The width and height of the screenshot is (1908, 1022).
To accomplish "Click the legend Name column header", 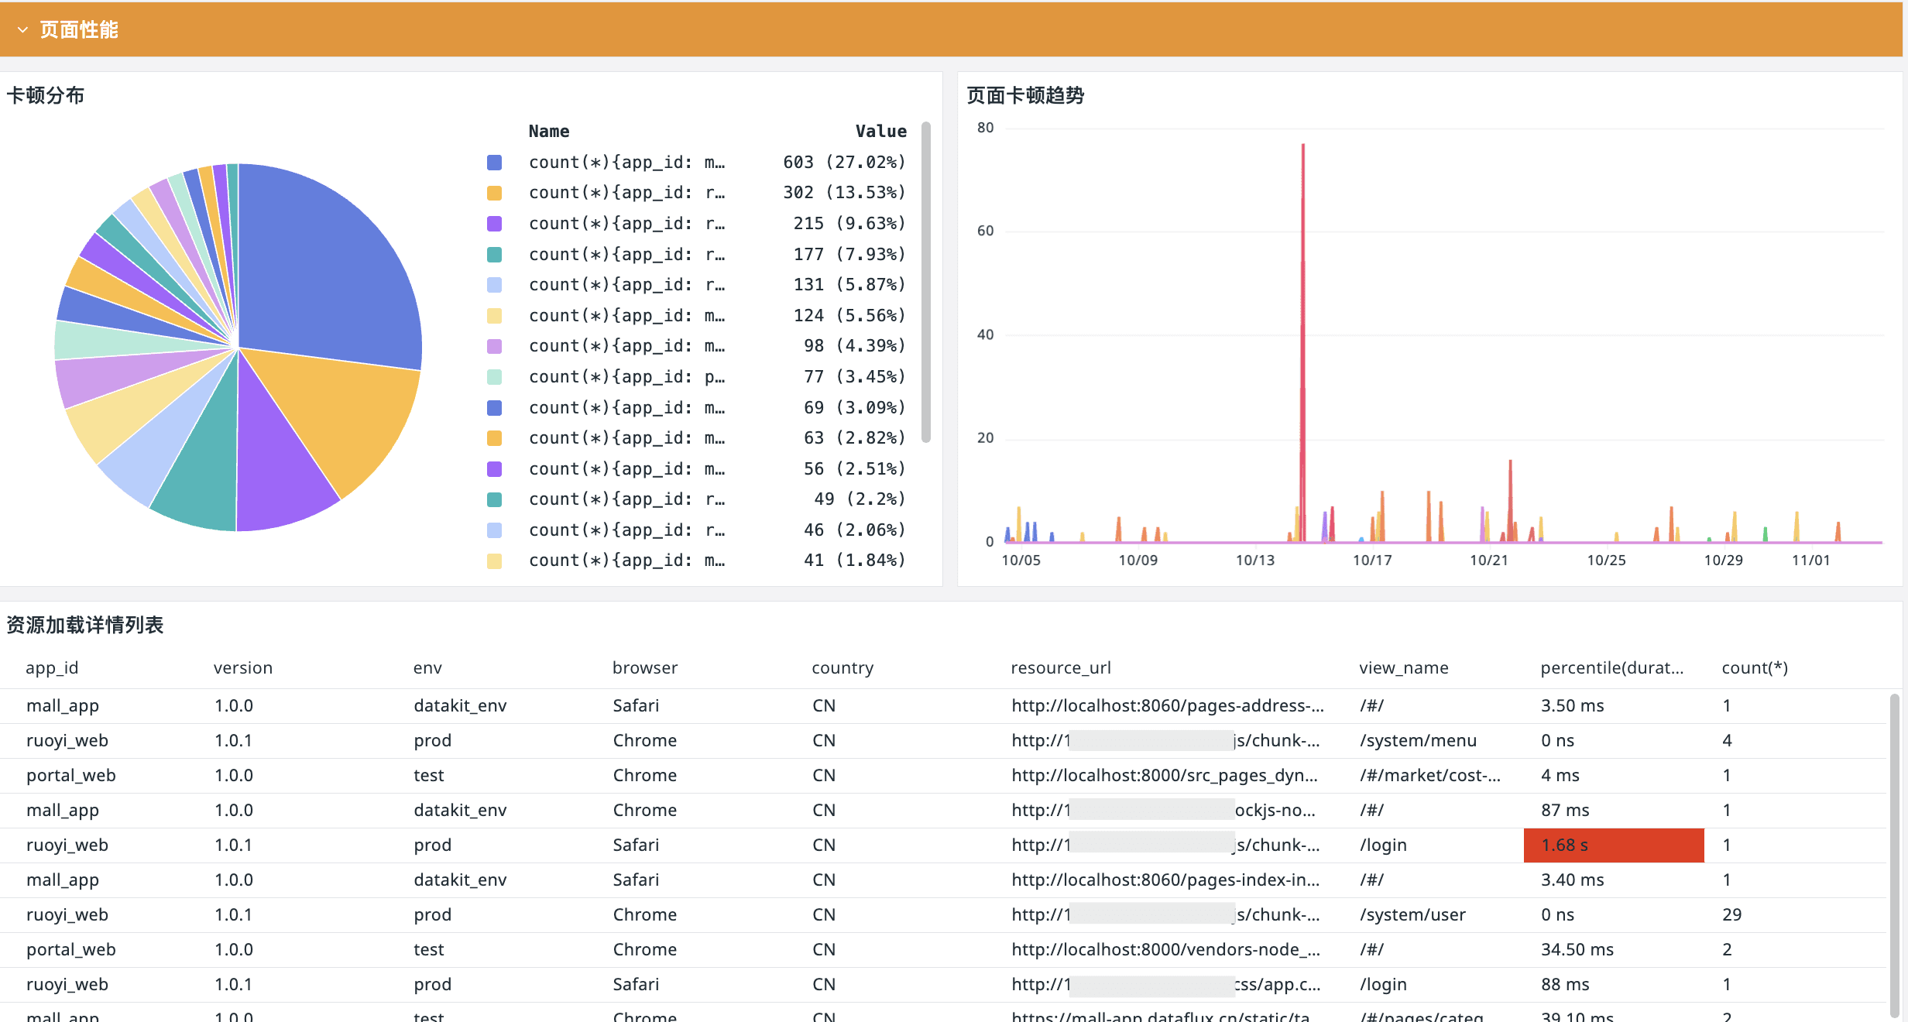I will coord(549,132).
